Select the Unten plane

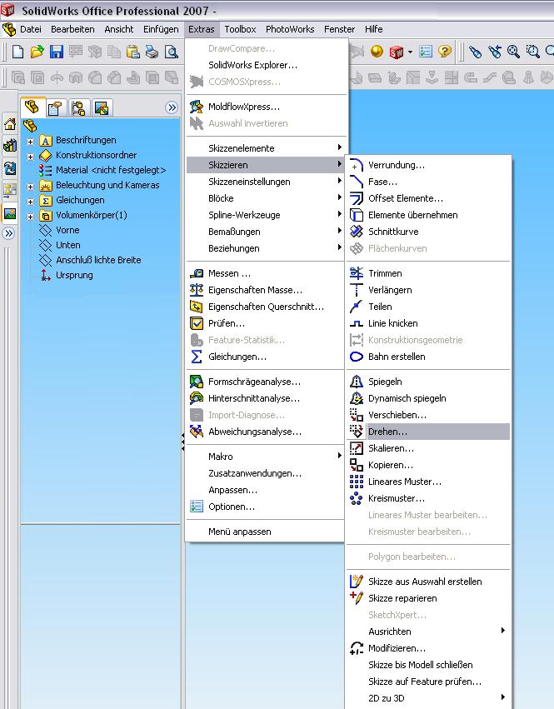click(x=67, y=245)
